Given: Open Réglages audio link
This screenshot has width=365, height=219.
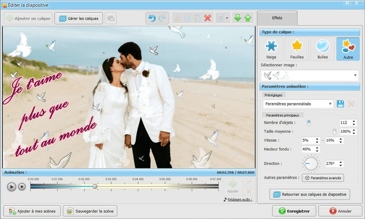Looking at the screenshot, I should click(x=240, y=199).
